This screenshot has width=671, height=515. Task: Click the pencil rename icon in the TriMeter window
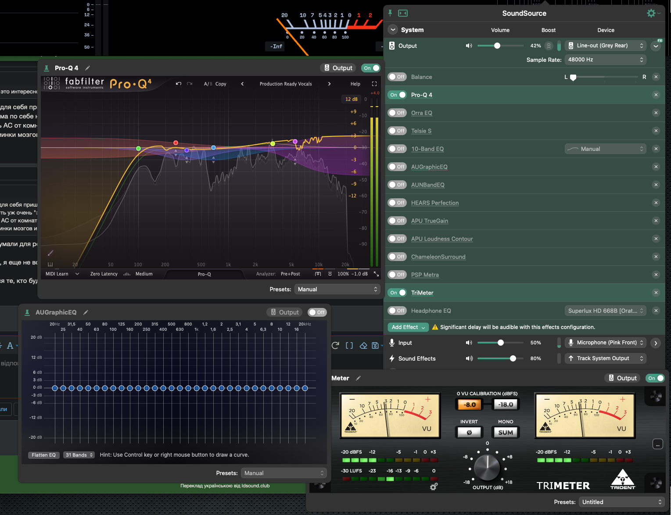coord(358,378)
